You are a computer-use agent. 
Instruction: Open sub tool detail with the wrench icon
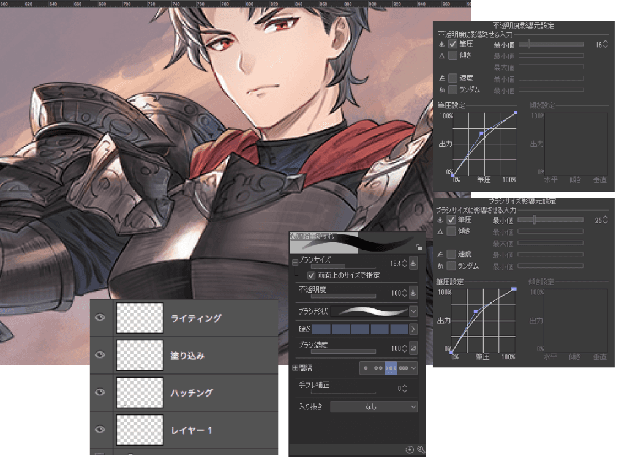click(x=420, y=450)
